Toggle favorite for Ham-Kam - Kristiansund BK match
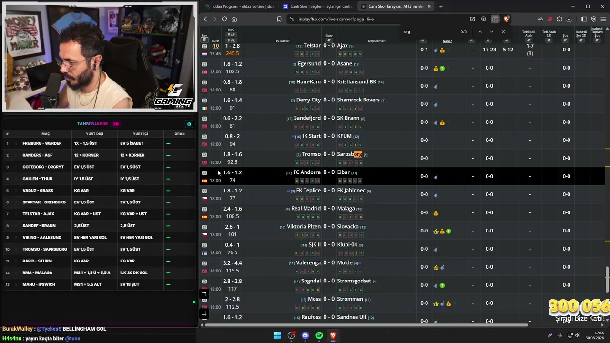 coord(204,82)
